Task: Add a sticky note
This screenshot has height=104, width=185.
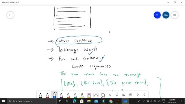Action: tap(117, 95)
